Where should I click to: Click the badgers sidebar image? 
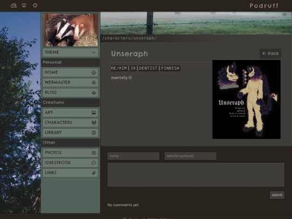[x=71, y=30]
